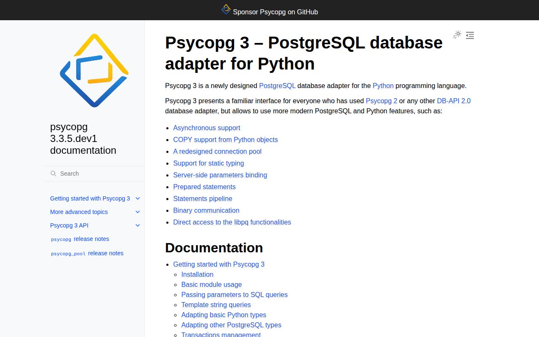This screenshot has height=337, width=539.
Task: Open Psycopg 3 API sidebar entry
Action: (x=69, y=225)
